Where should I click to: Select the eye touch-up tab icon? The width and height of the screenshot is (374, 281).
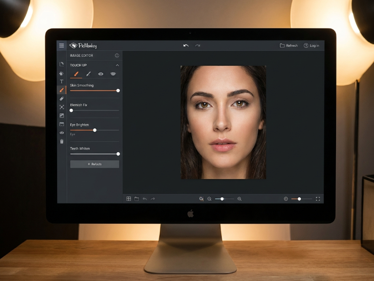tap(101, 74)
